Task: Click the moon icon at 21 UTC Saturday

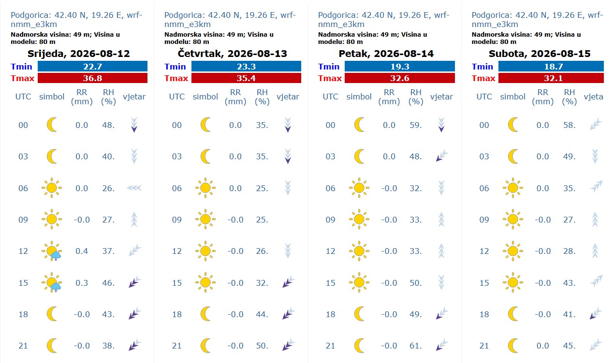Action: pos(513,346)
